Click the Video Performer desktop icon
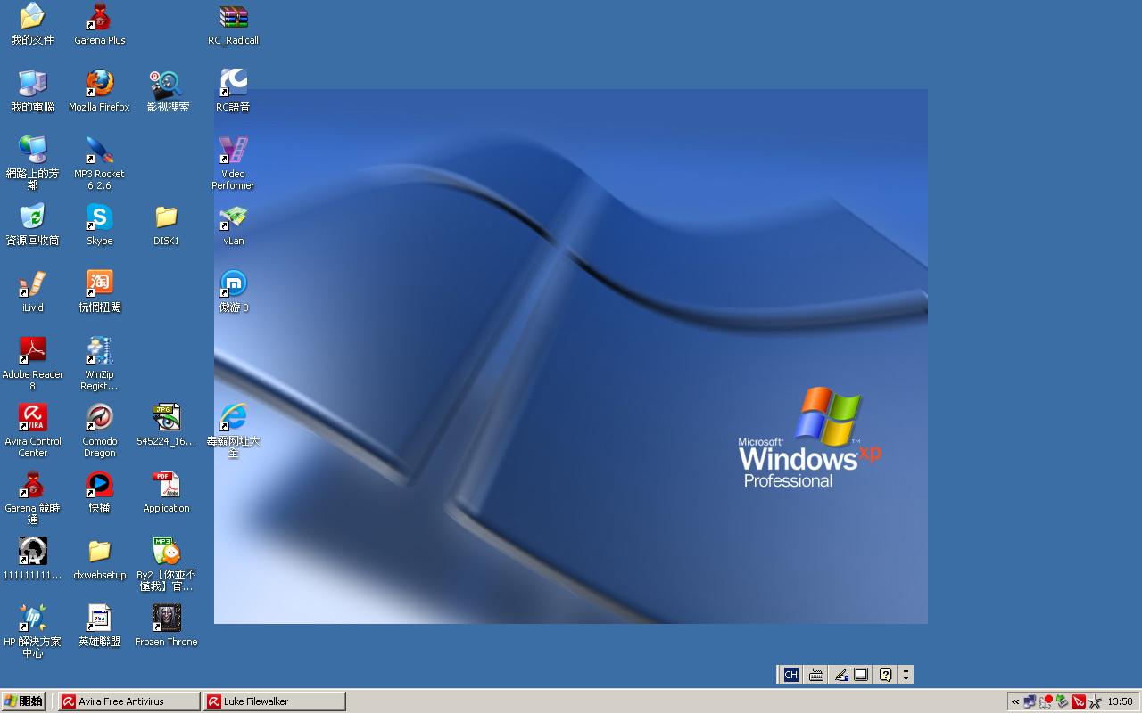 (x=233, y=151)
